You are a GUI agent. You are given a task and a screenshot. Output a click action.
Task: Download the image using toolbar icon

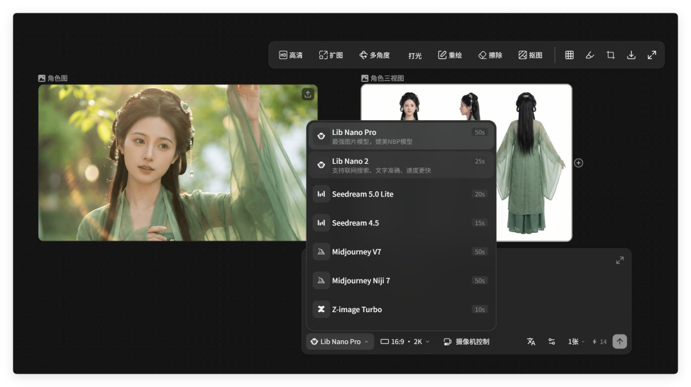631,56
